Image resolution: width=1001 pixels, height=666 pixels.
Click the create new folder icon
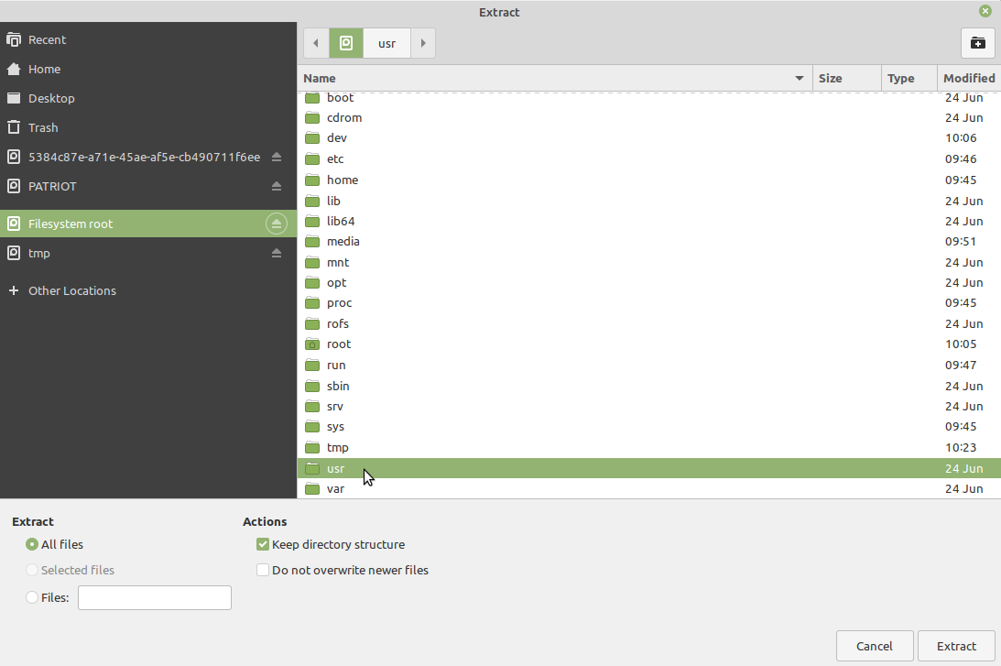coord(978,43)
